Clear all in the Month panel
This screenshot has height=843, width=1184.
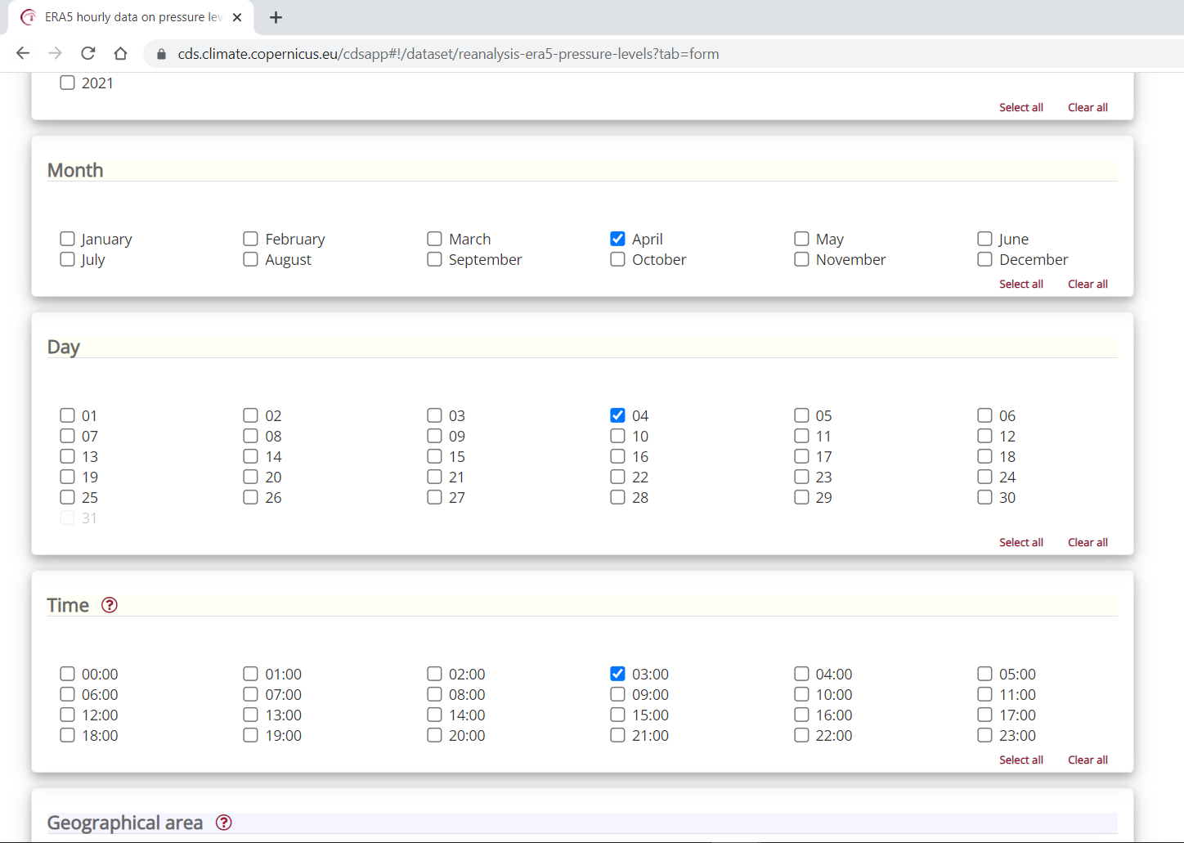point(1088,284)
